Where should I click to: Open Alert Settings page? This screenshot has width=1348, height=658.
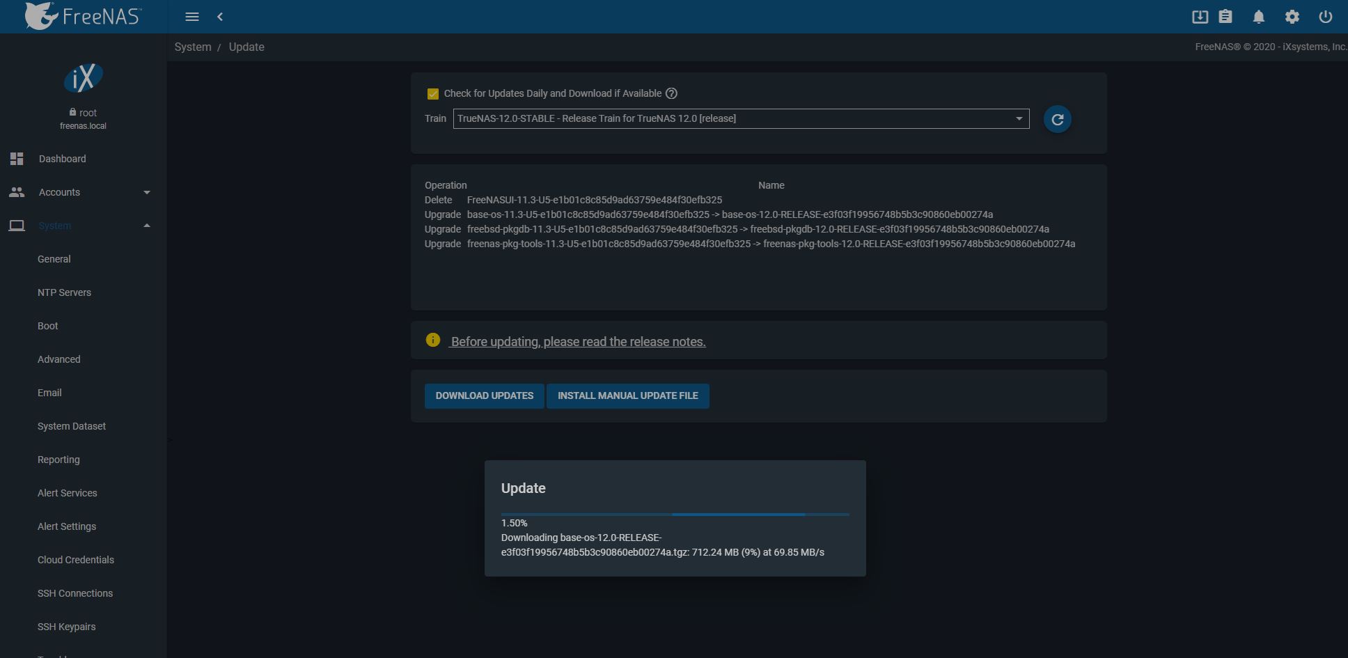(67, 526)
